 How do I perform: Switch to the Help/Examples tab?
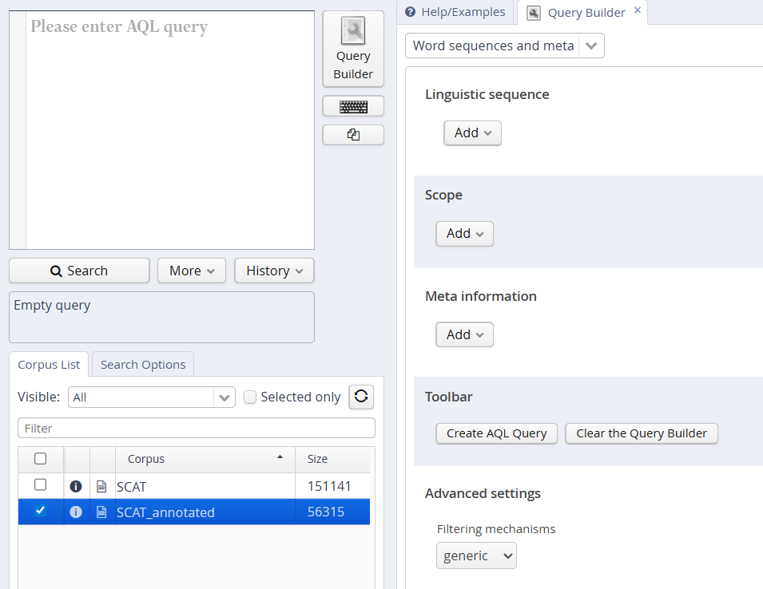tap(456, 12)
